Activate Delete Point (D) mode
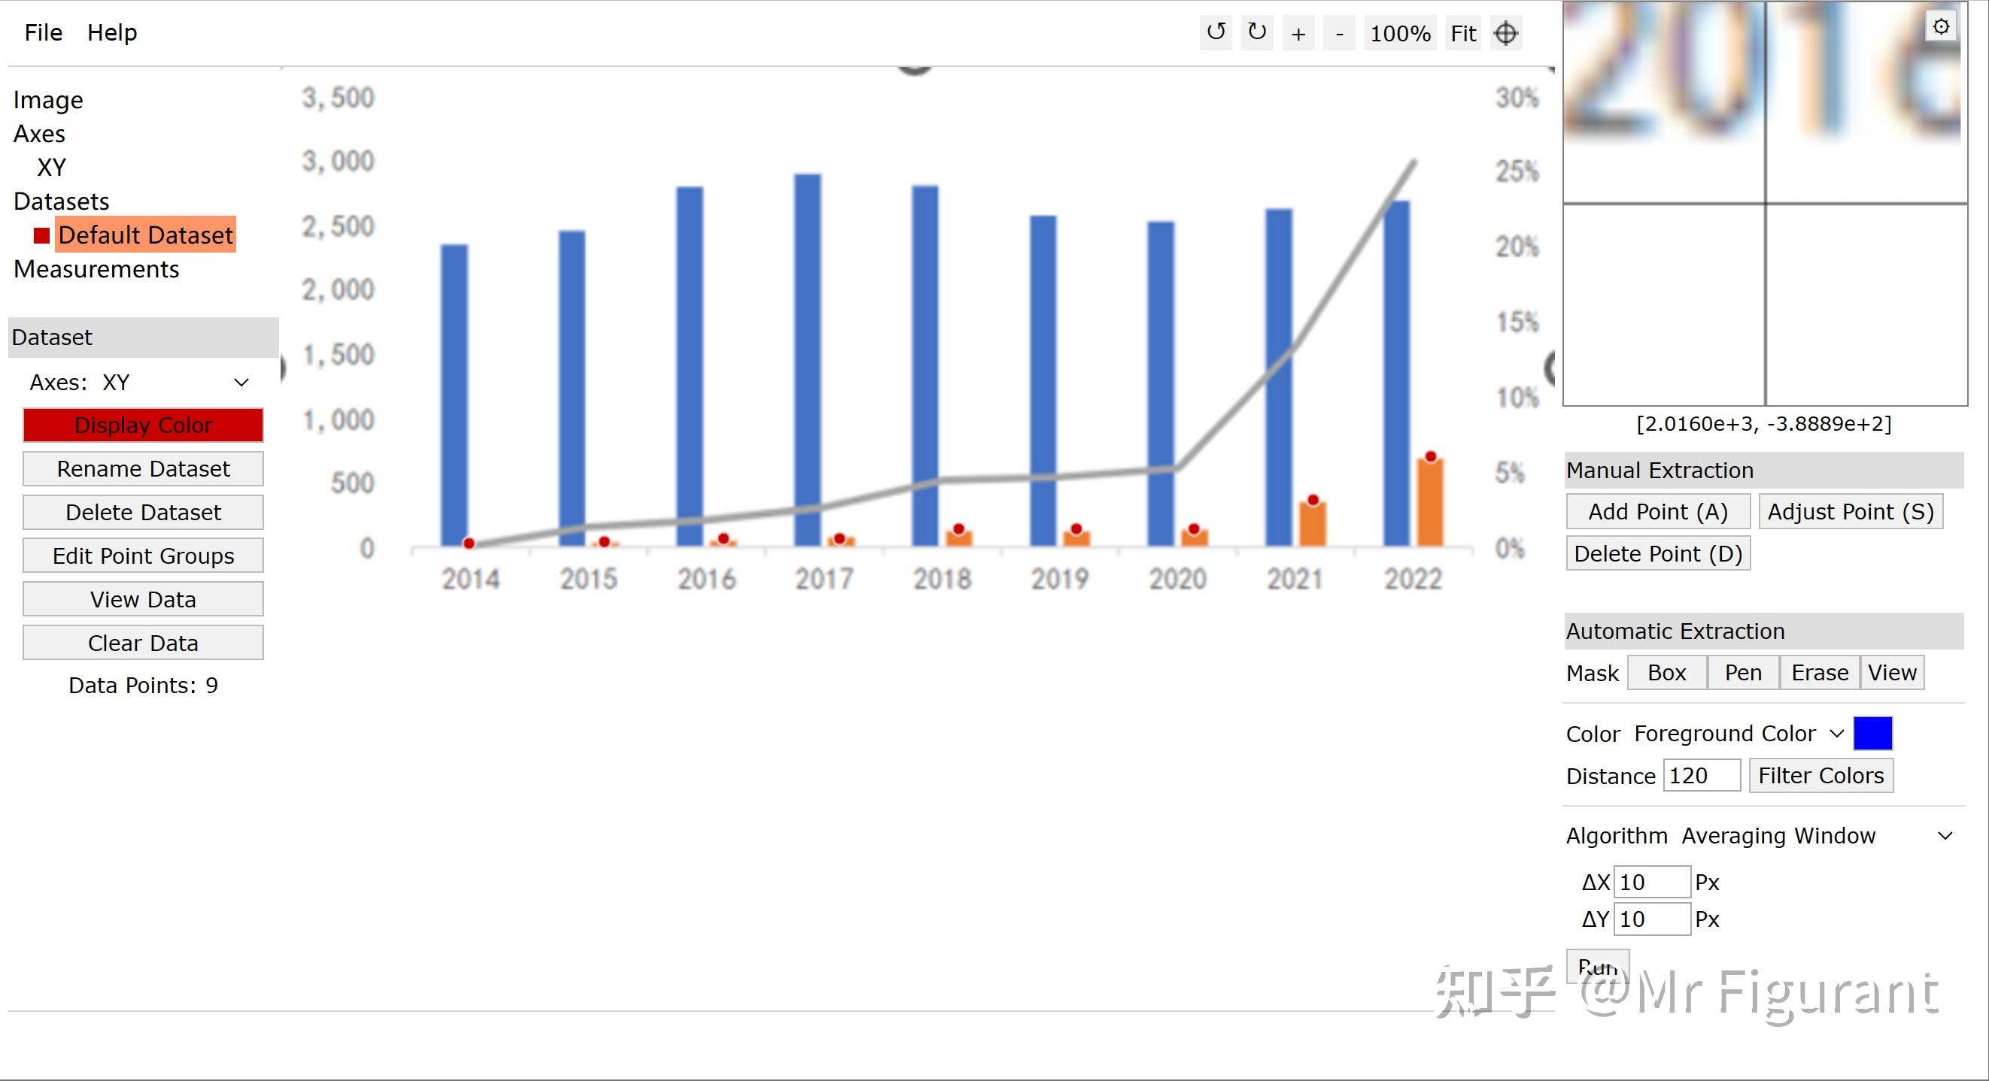 pyautogui.click(x=1659, y=554)
